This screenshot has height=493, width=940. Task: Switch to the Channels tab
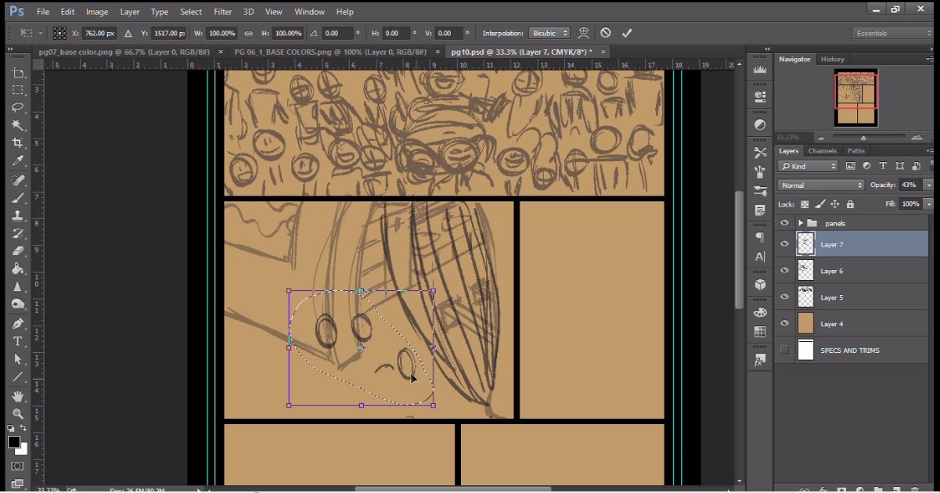tap(823, 150)
